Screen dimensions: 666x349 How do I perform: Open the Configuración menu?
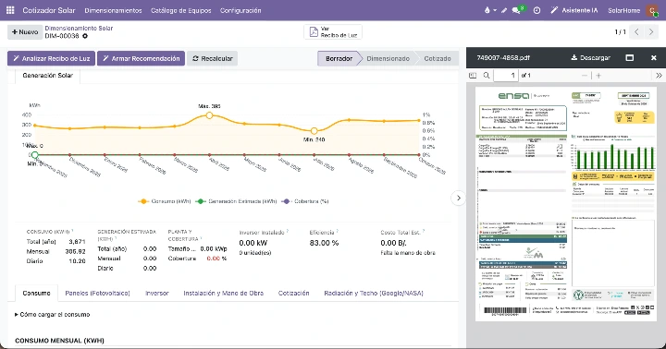point(240,10)
